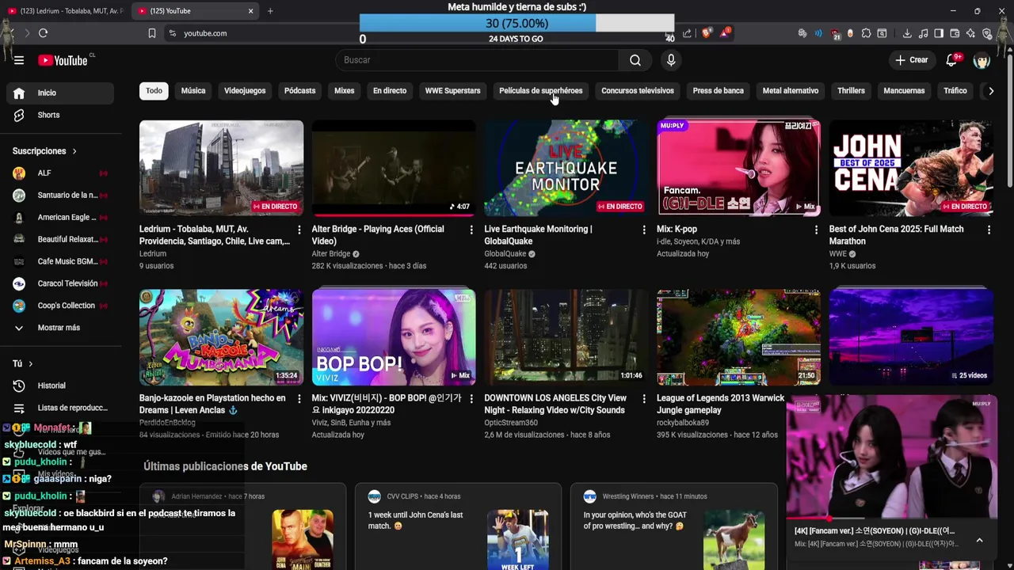1014x570 pixels.
Task: Open the SOYEON fancam miniplayer video
Action: pyautogui.click(x=891, y=457)
